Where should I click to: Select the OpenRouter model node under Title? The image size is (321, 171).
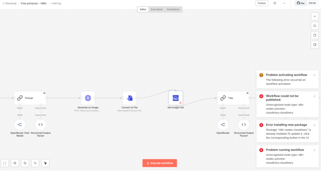(223, 125)
